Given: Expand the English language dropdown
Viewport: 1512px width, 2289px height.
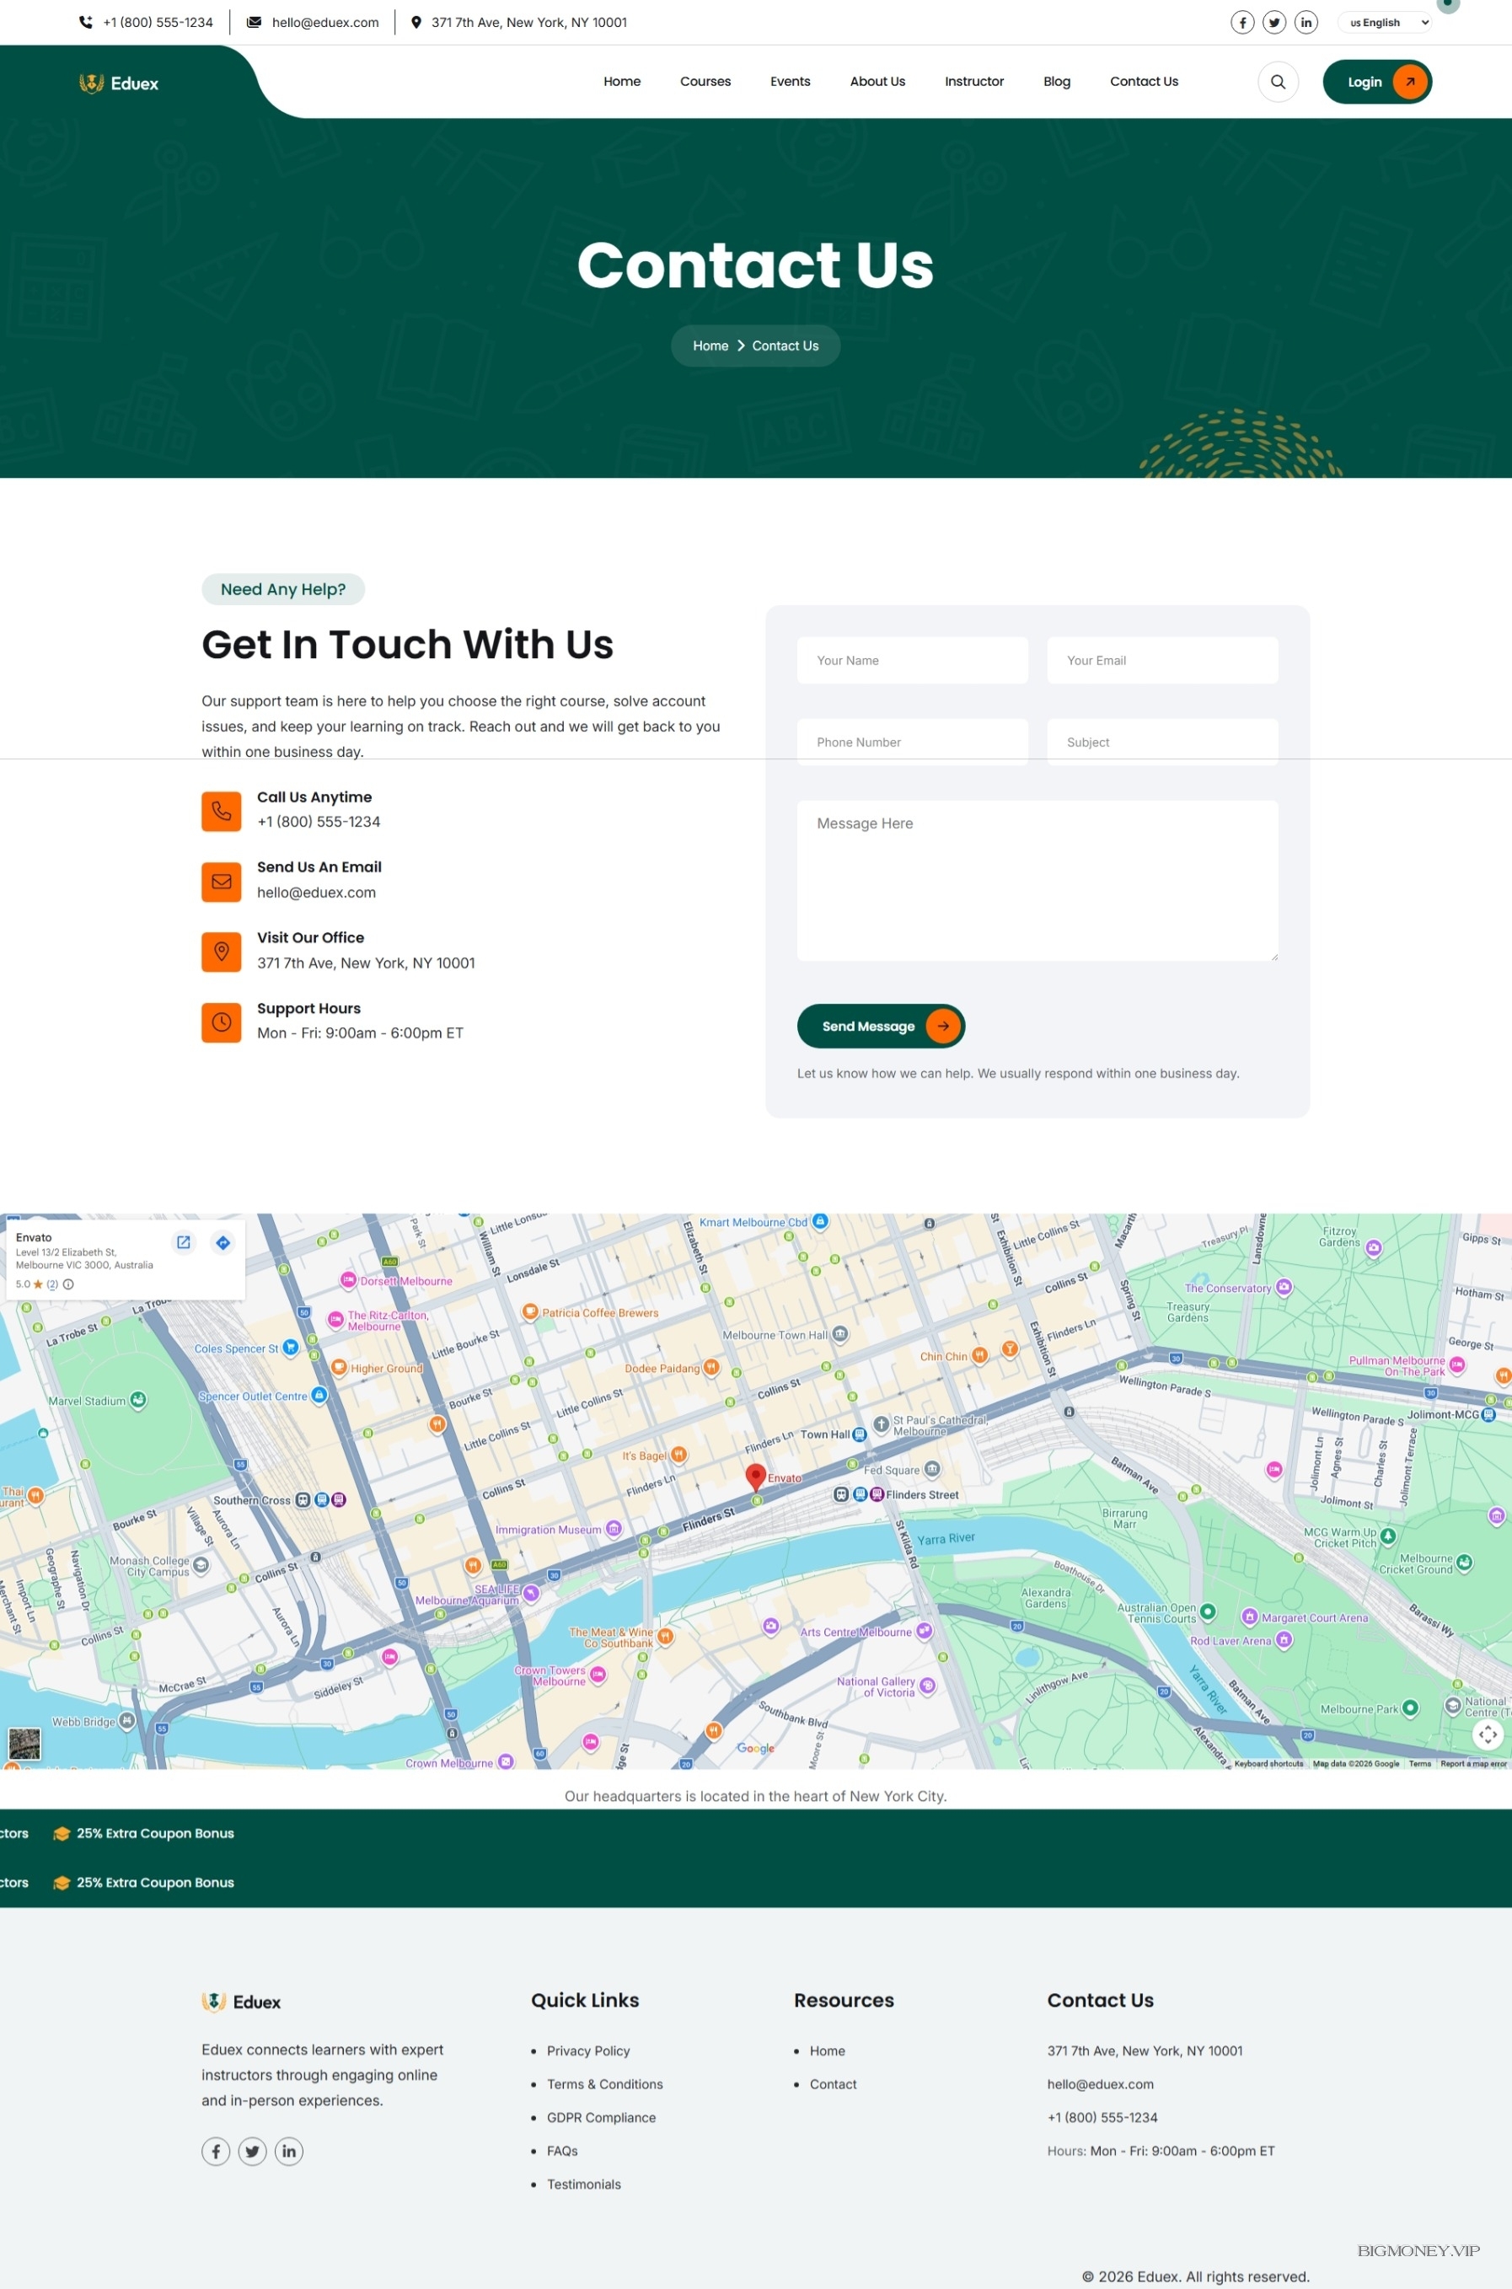Looking at the screenshot, I should tap(1384, 22).
